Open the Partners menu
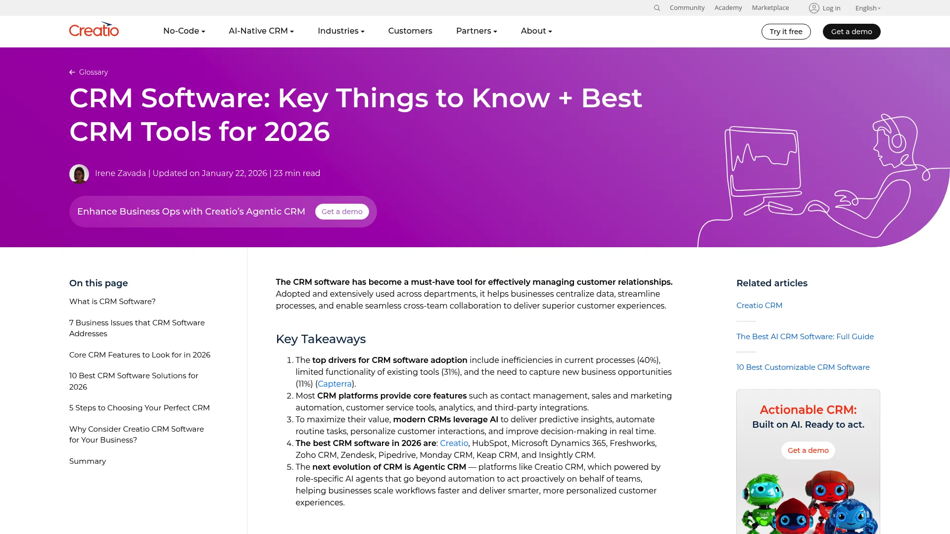This screenshot has width=950, height=534. tap(476, 31)
